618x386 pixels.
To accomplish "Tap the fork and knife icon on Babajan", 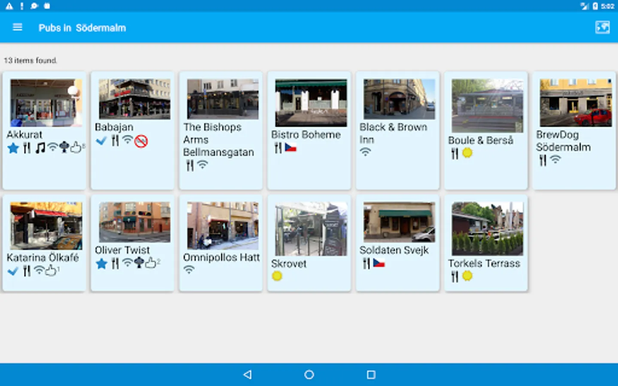I will tap(115, 140).
